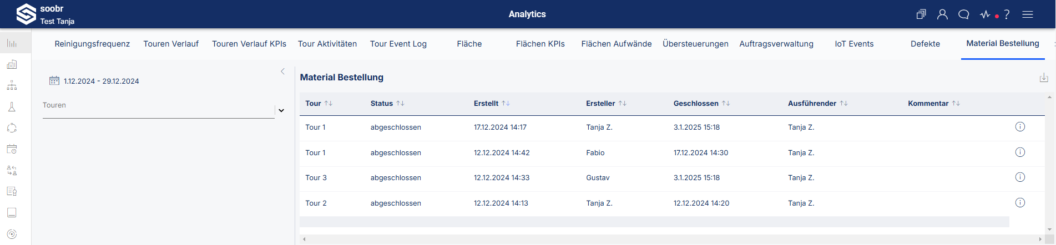Open the hamburger menu
Screen dimensions: 1056x245
[1028, 14]
